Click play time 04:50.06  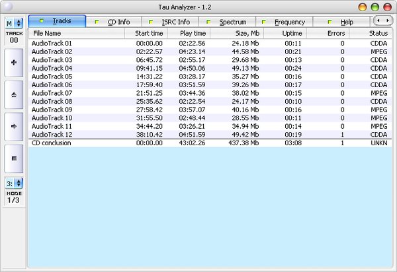coord(192,68)
